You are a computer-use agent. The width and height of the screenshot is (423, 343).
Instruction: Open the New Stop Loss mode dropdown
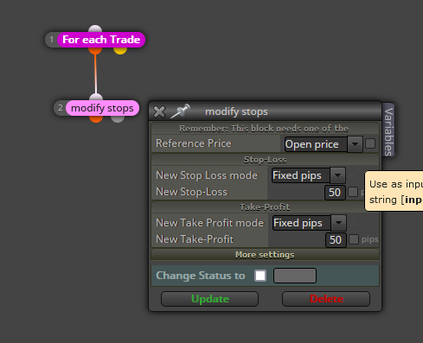[309, 175]
